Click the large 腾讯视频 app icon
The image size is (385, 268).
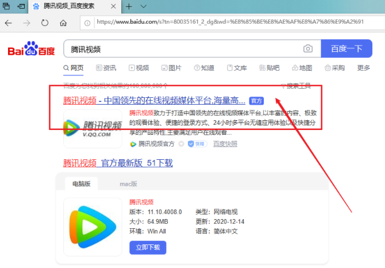[93, 227]
